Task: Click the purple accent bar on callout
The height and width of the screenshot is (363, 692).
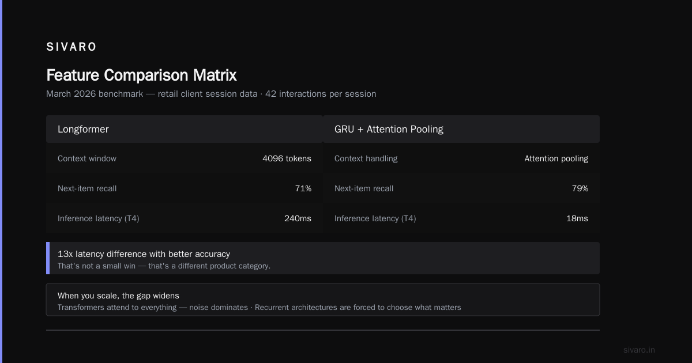Action: tap(48, 258)
